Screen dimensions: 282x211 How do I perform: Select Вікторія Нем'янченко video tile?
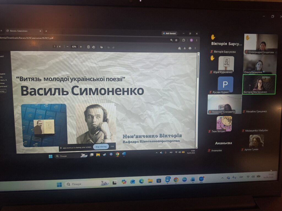[259, 84]
